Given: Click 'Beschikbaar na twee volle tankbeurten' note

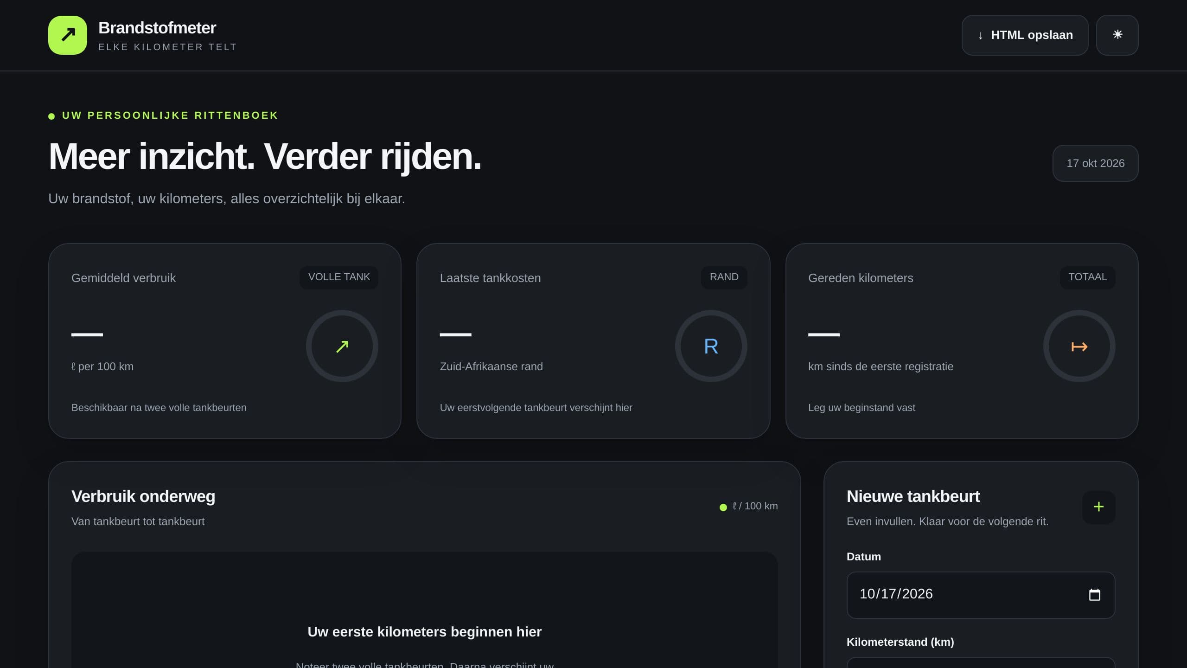Looking at the screenshot, I should [159, 408].
